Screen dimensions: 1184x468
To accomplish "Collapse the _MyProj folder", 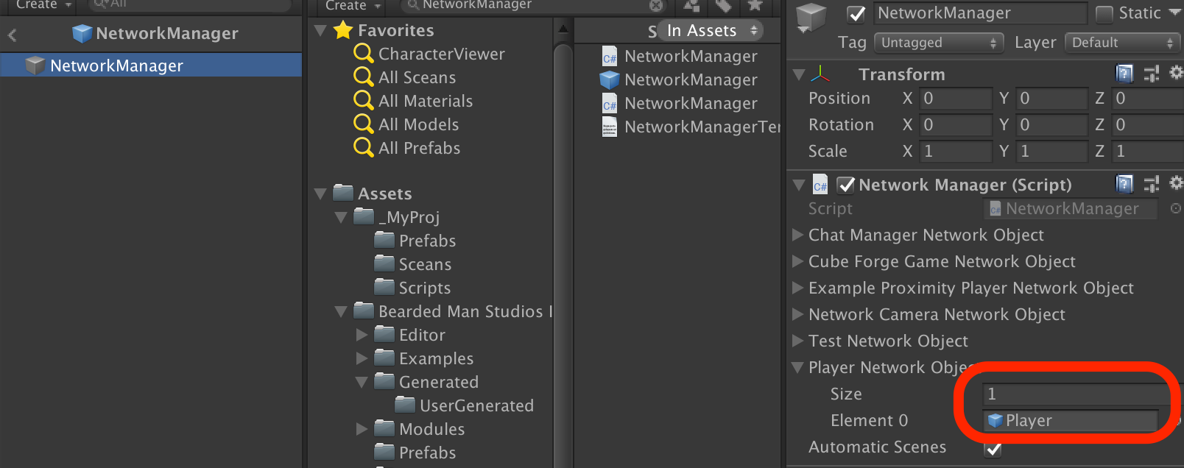I will click(x=341, y=218).
